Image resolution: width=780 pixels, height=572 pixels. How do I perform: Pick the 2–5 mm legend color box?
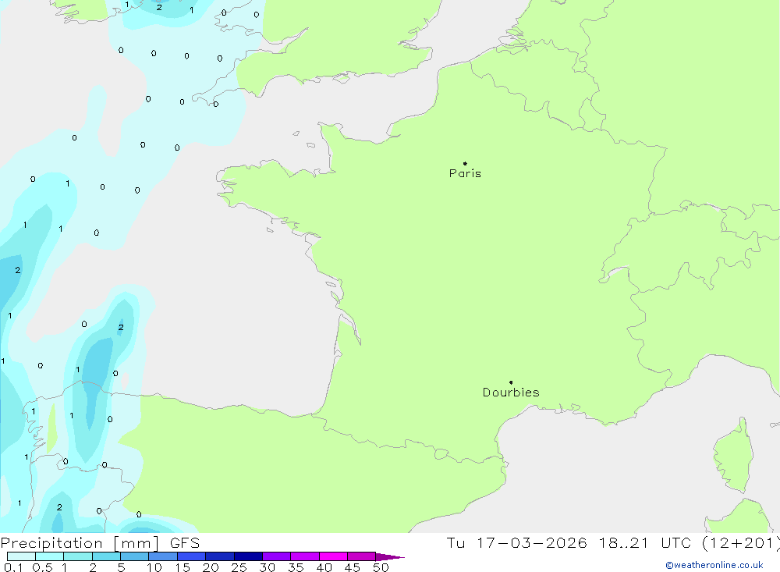pos(106,556)
